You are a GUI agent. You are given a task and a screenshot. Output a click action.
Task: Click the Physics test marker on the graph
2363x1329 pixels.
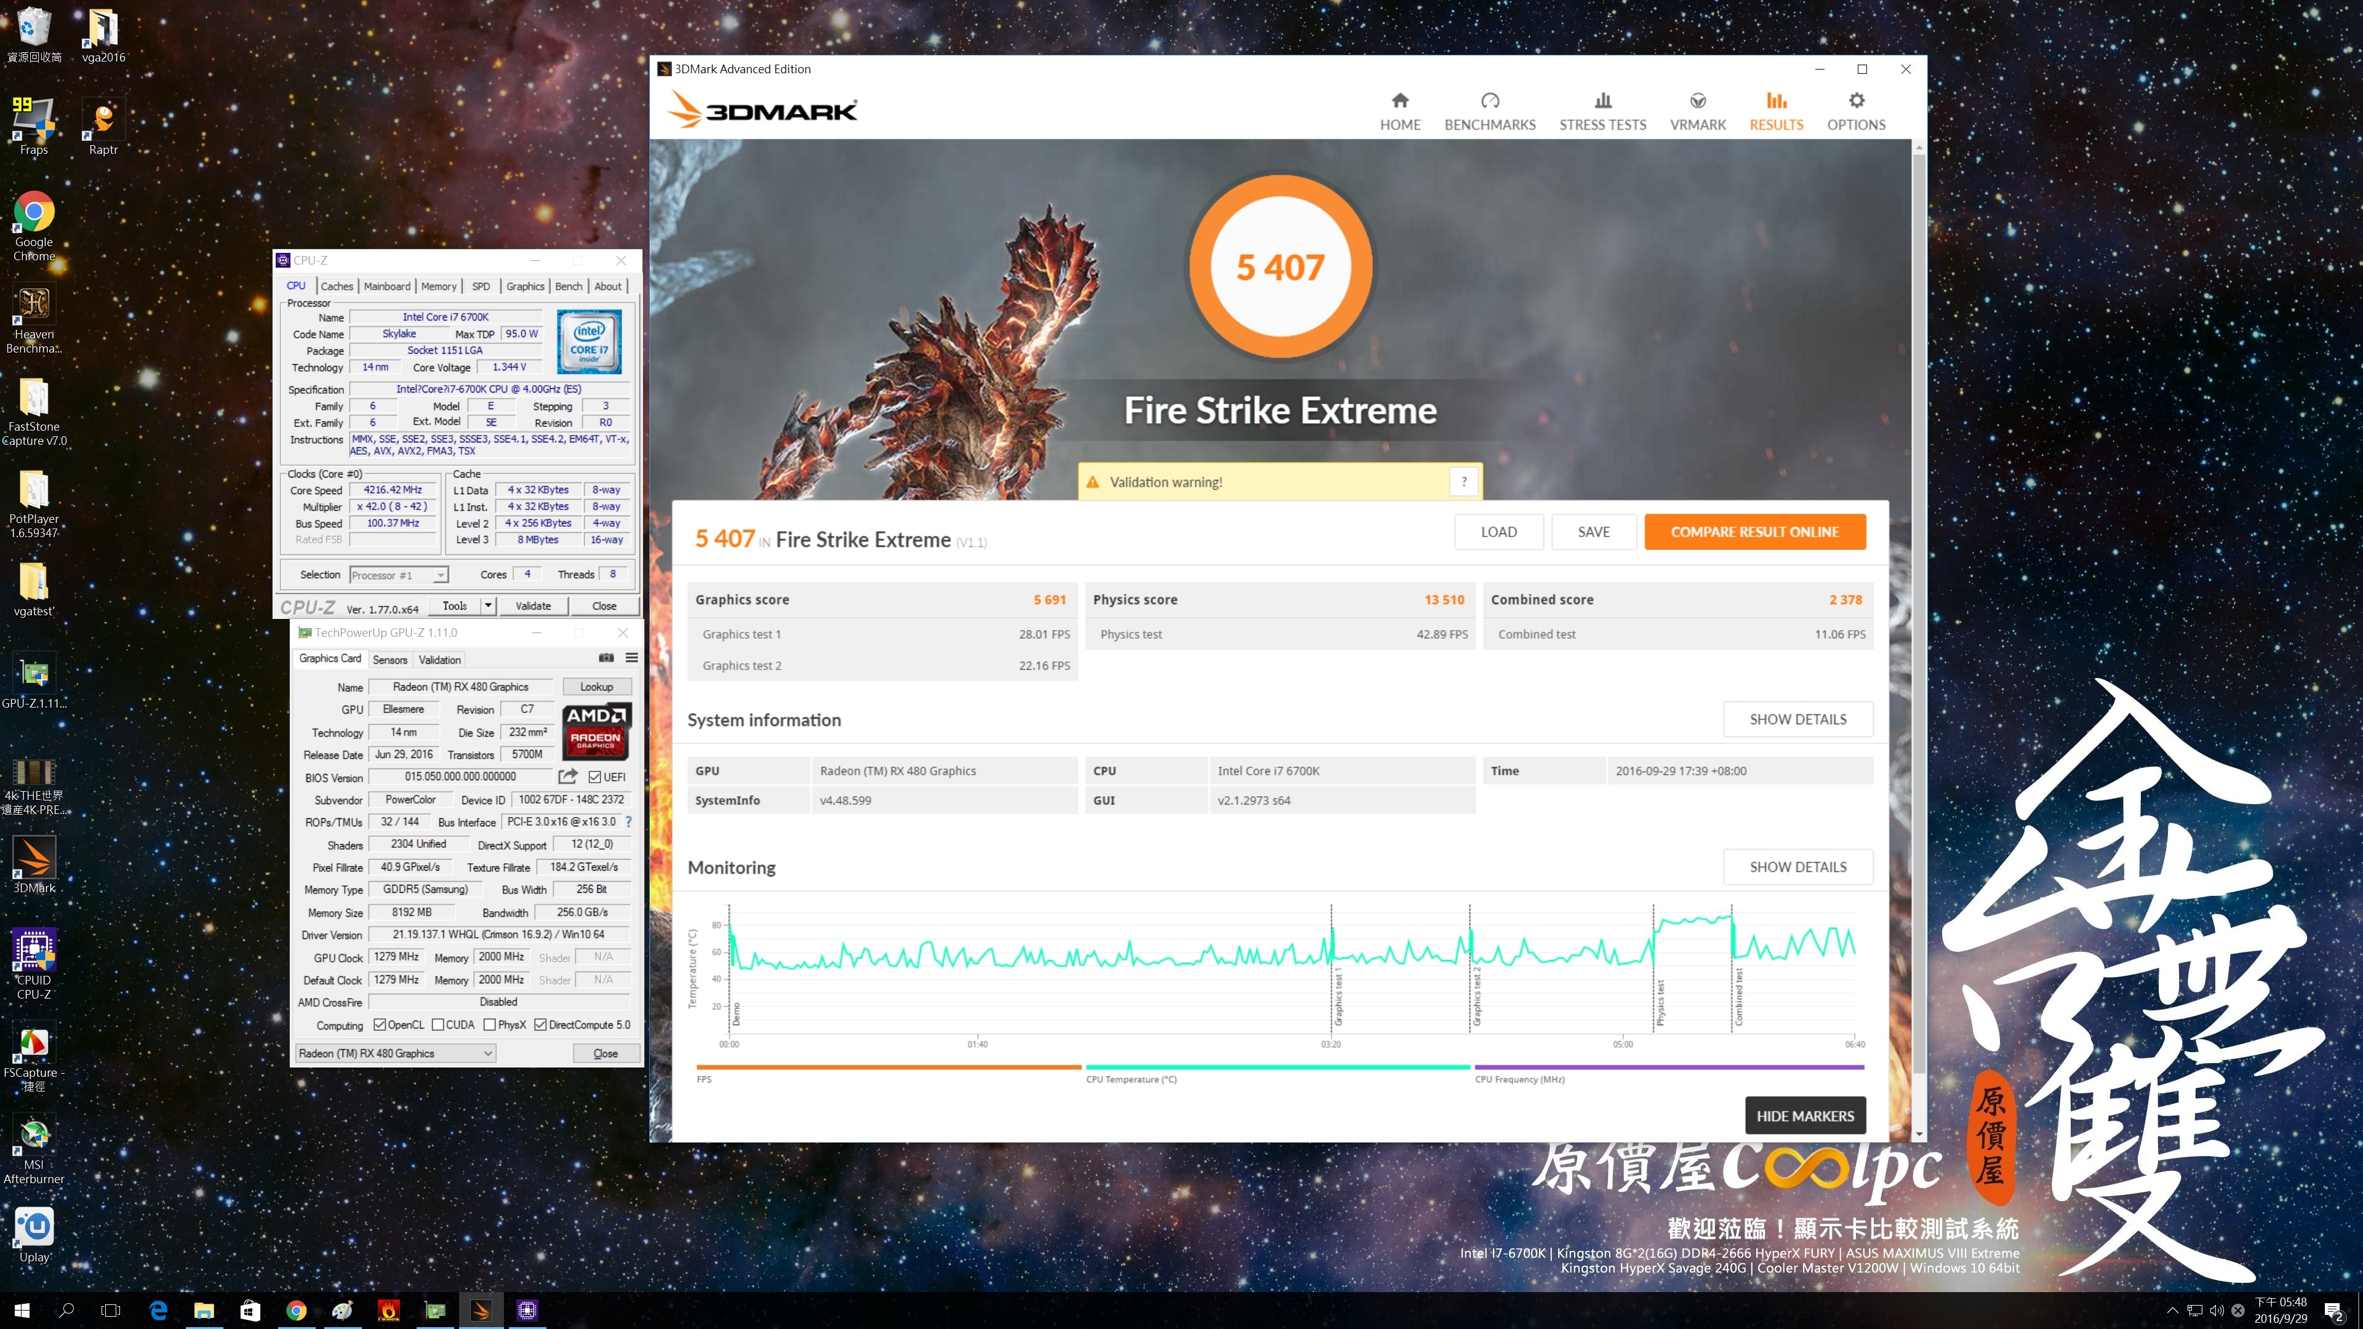pos(1660,1002)
